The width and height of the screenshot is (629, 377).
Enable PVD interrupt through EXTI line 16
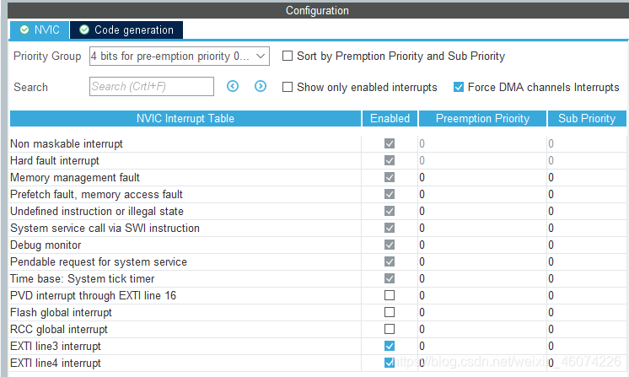(x=390, y=295)
